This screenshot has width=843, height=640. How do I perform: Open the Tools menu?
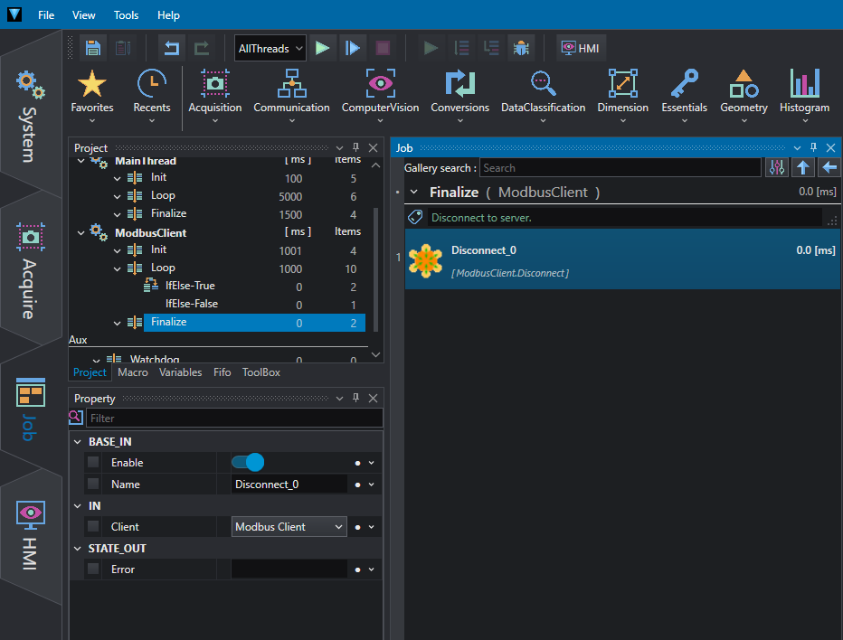[127, 15]
